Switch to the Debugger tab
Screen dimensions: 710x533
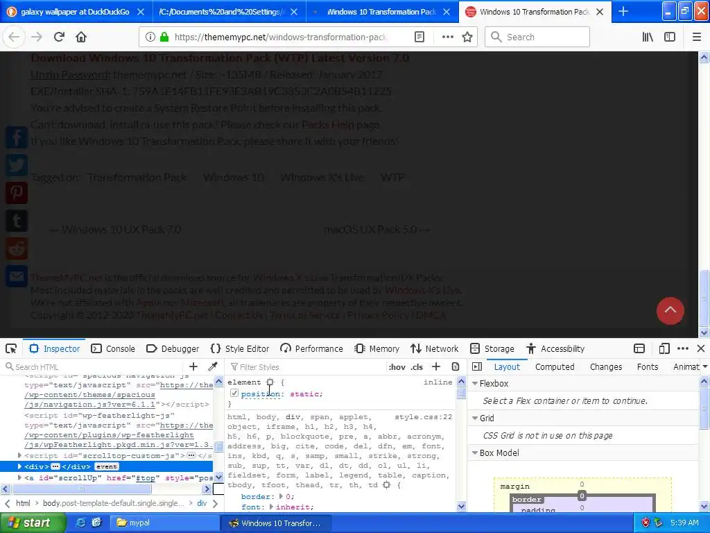[x=173, y=348]
